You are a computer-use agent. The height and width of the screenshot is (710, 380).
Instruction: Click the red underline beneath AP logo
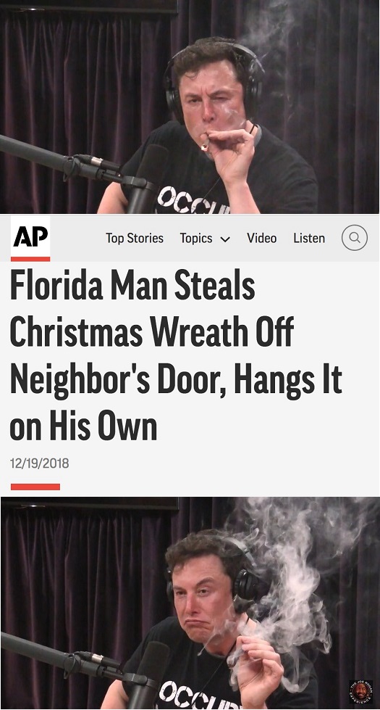click(x=30, y=259)
